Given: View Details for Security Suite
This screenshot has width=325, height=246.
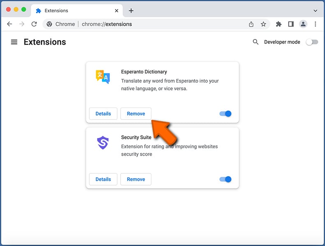Looking at the screenshot, I should (x=103, y=179).
